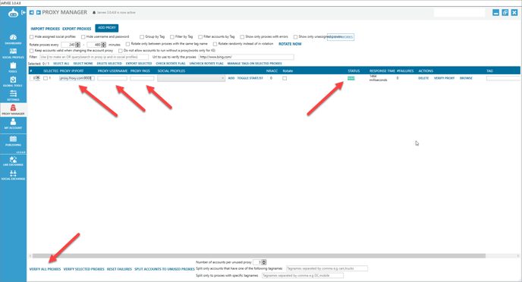This screenshot has width=522, height=282.
Task: Click the horizontal scrollbar of proxy list
Action: point(259,255)
